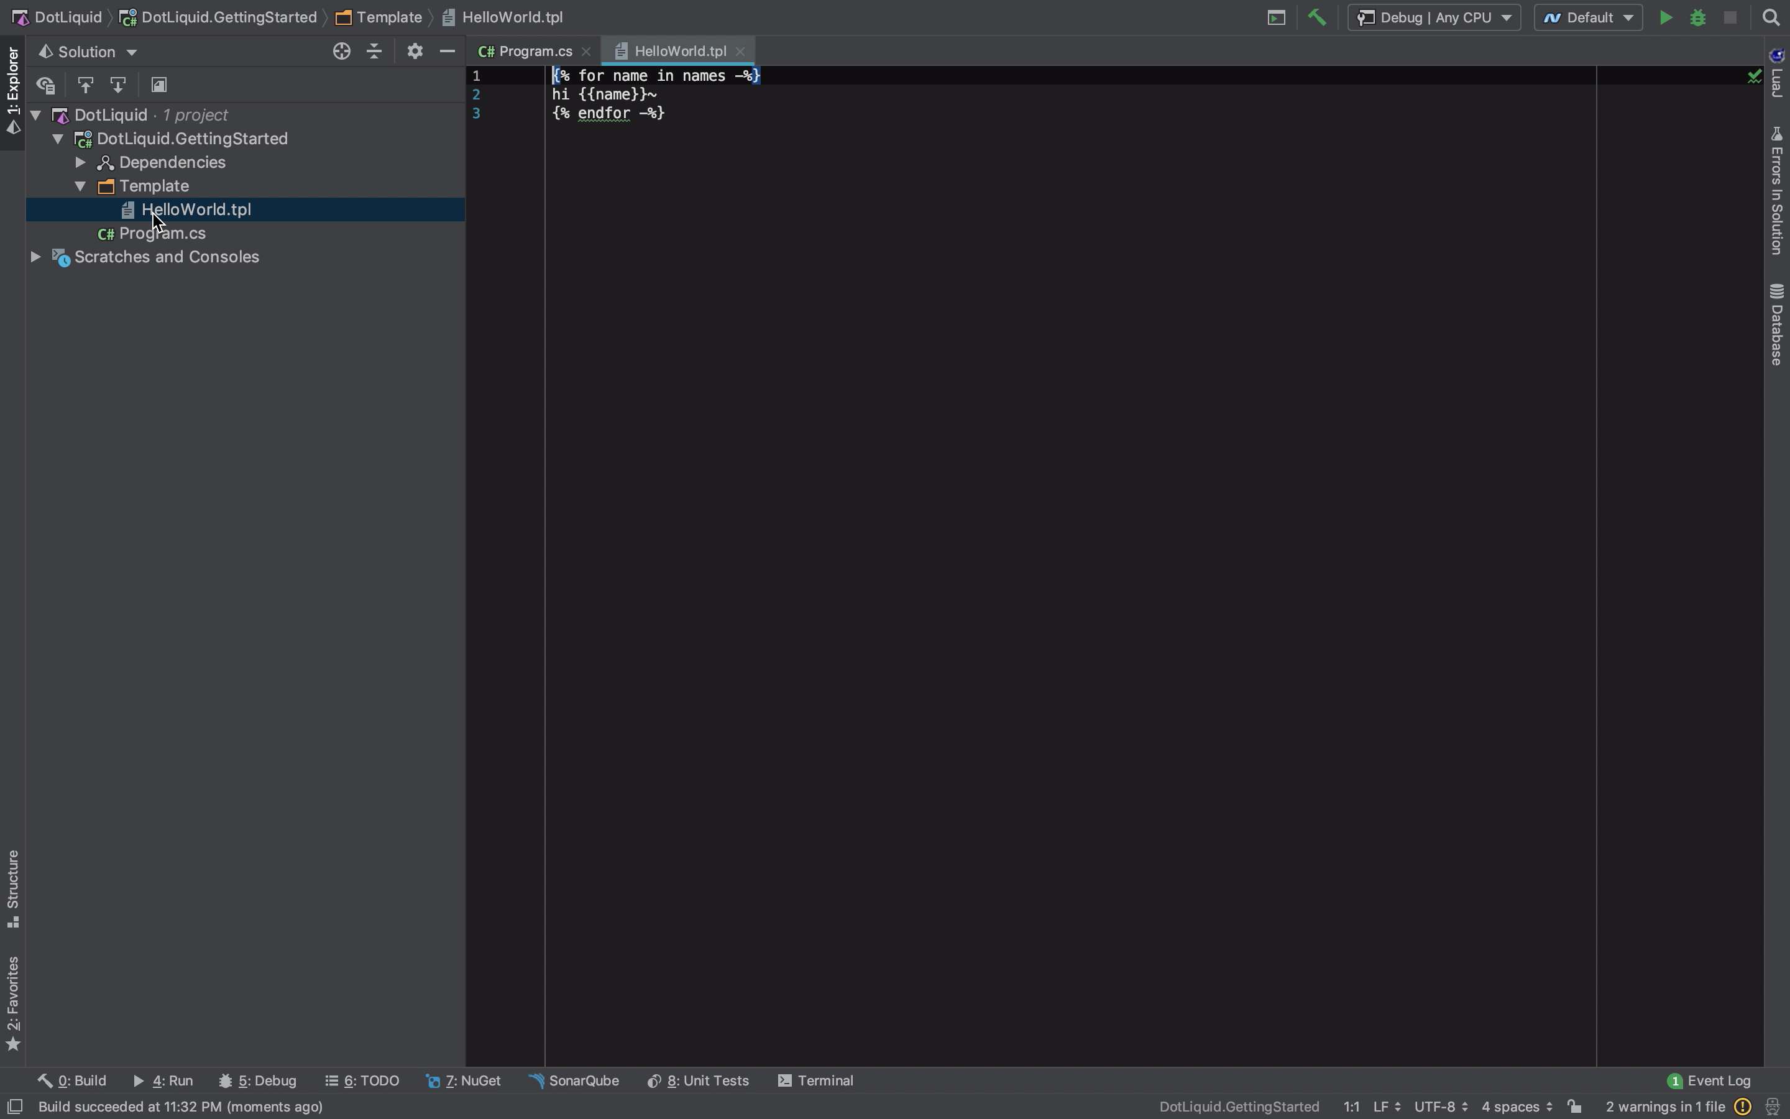Collapse the Template folder

(x=80, y=186)
